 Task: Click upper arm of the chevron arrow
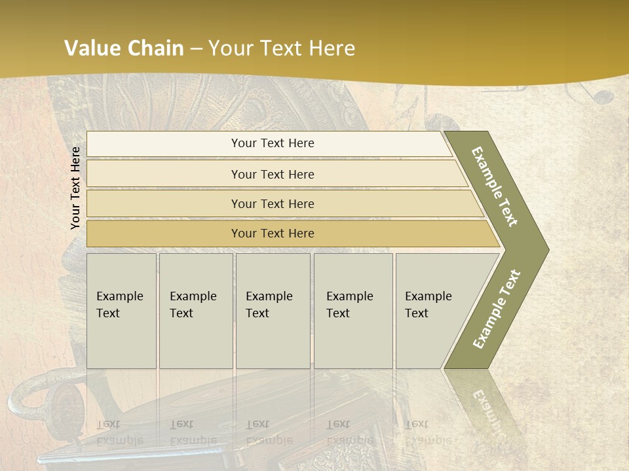coord(495,186)
